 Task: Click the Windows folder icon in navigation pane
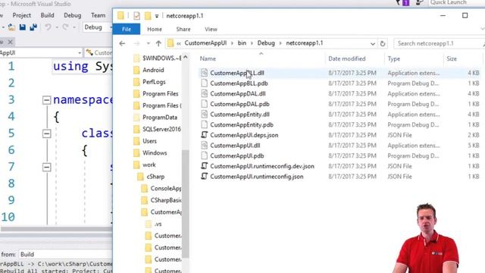click(x=136, y=152)
